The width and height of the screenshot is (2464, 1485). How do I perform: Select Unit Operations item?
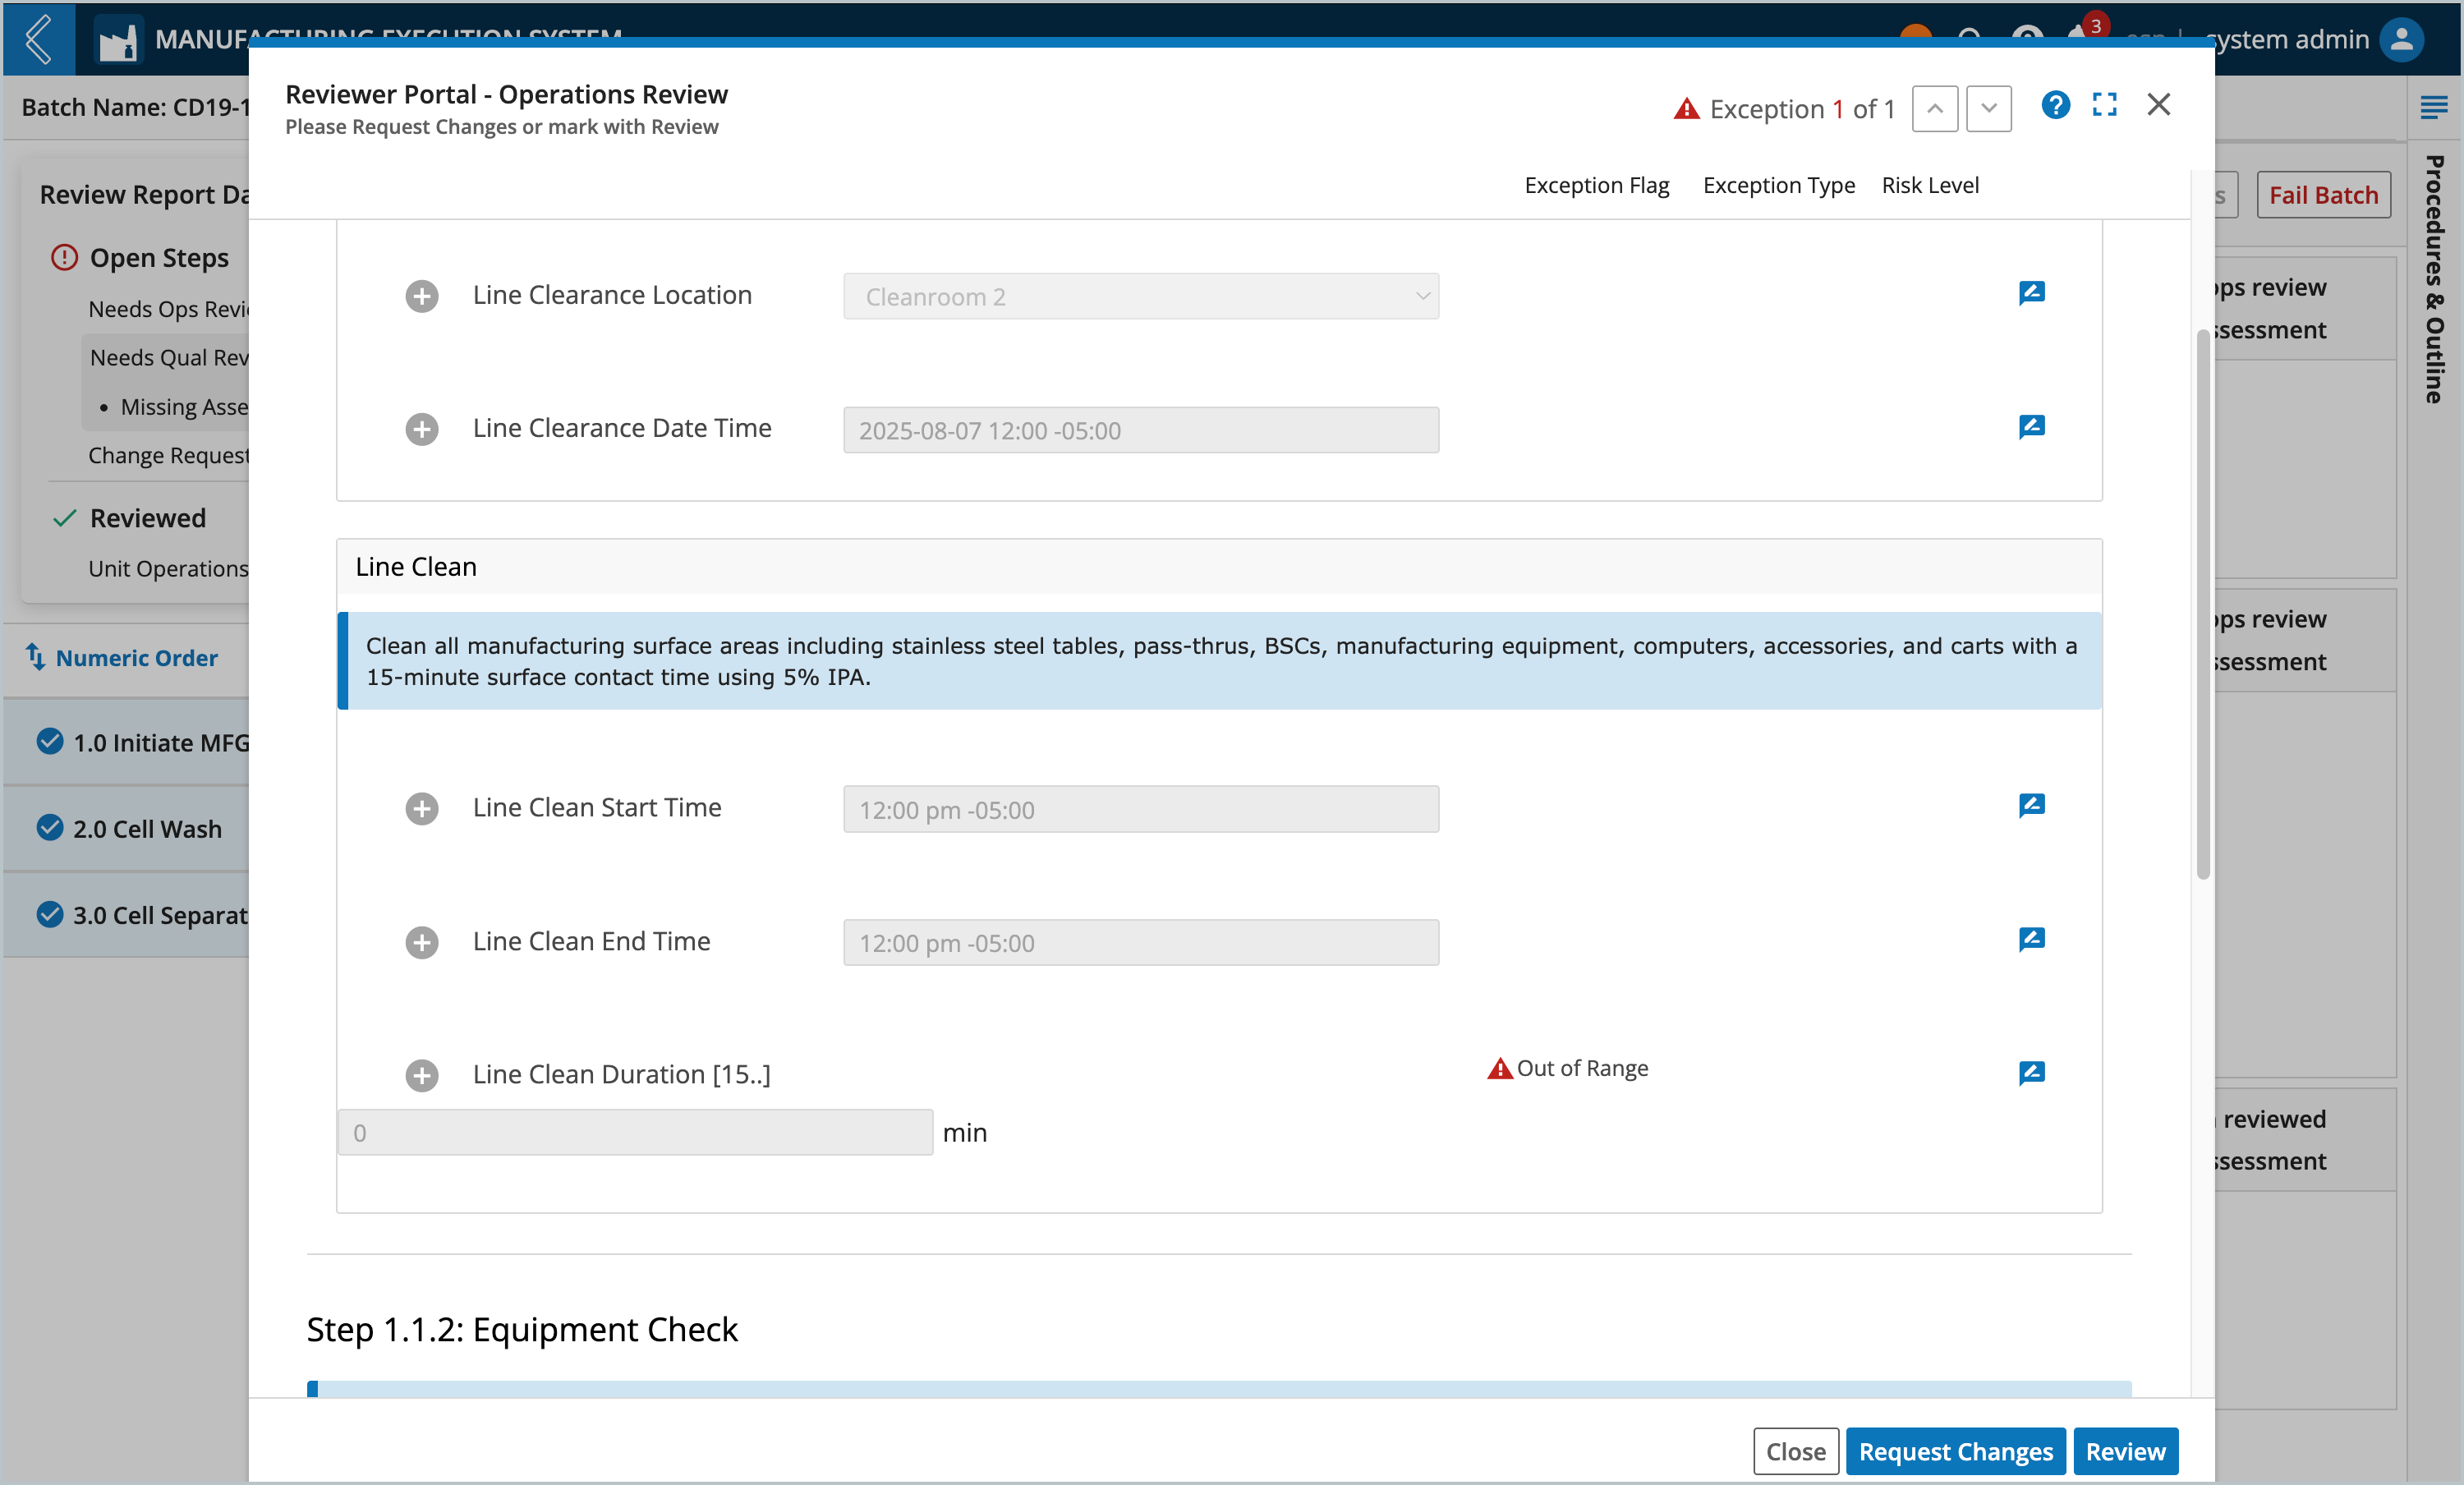click(168, 568)
